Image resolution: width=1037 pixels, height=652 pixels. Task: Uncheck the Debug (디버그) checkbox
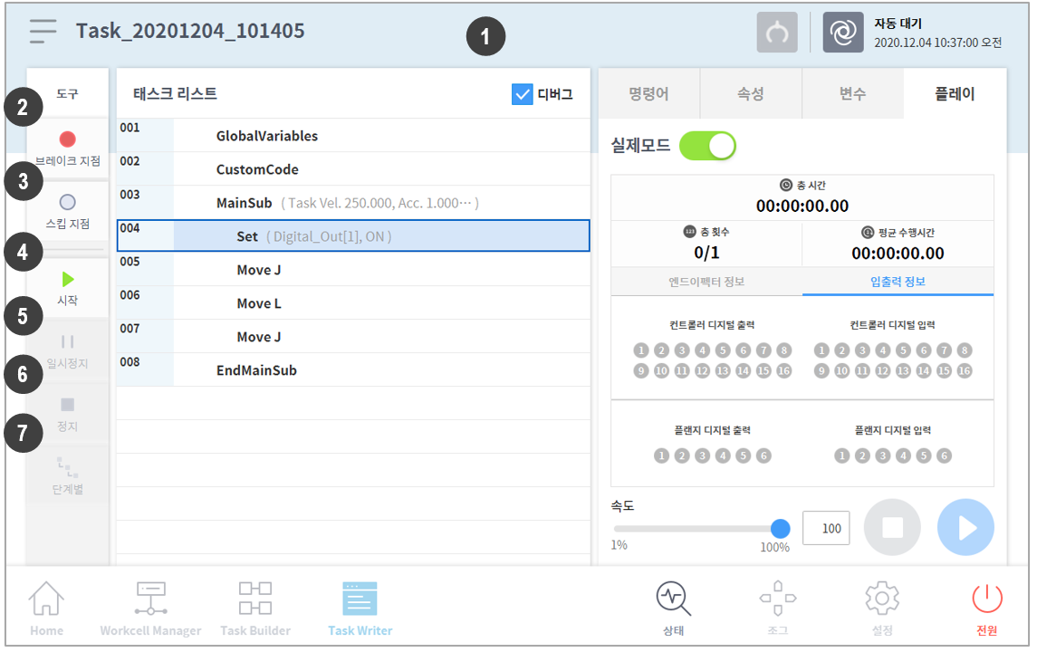(522, 94)
